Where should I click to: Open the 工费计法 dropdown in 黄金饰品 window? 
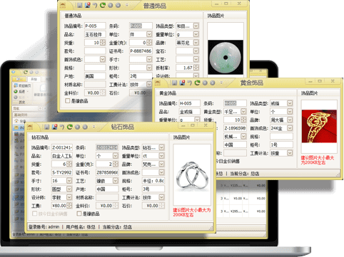click(290, 153)
